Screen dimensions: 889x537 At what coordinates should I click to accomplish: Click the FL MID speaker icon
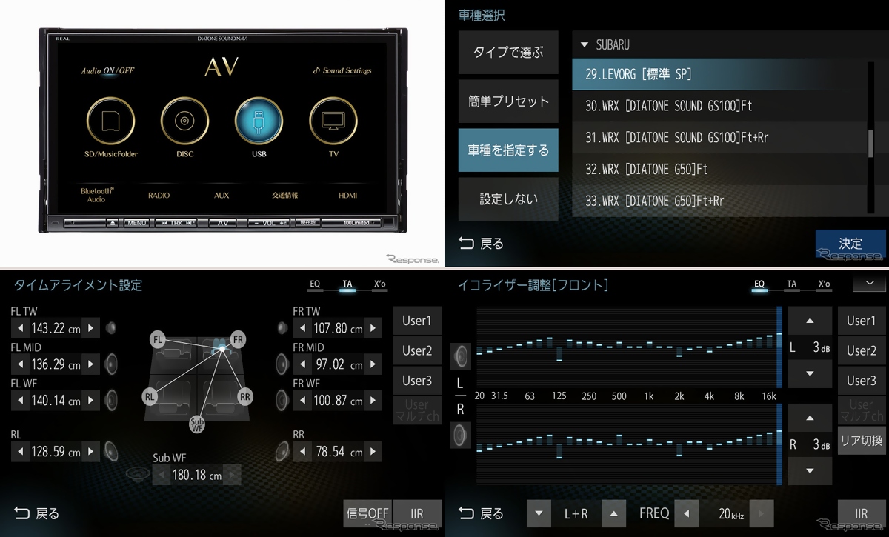pos(112,363)
